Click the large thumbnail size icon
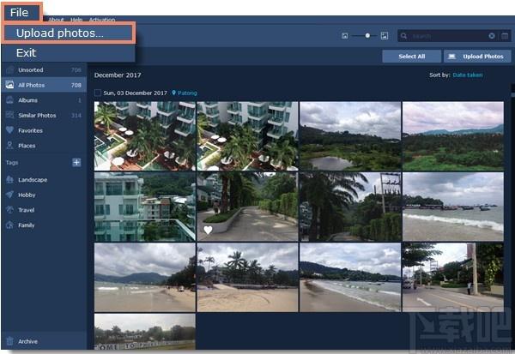This screenshot has height=354, width=515. tap(384, 36)
